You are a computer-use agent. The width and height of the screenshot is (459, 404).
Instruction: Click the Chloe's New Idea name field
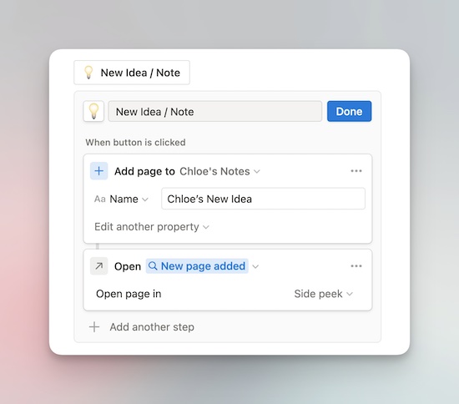pyautogui.click(x=263, y=199)
